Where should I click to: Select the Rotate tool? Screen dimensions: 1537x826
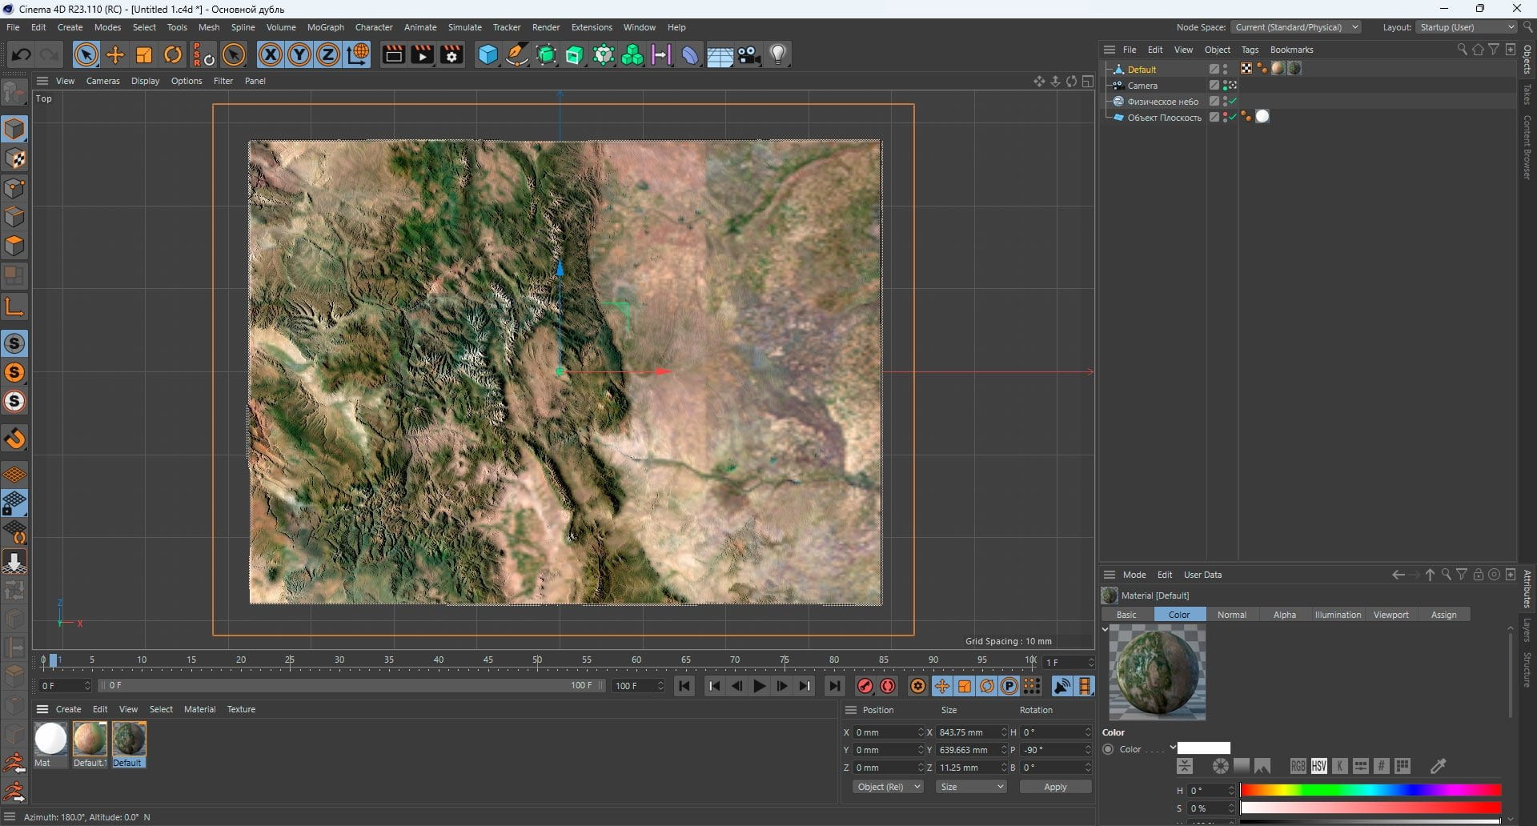(x=173, y=55)
